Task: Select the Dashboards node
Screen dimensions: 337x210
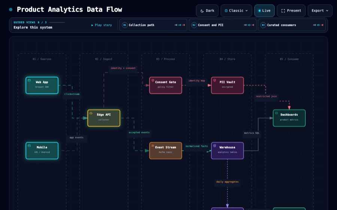Action: [x=289, y=118]
